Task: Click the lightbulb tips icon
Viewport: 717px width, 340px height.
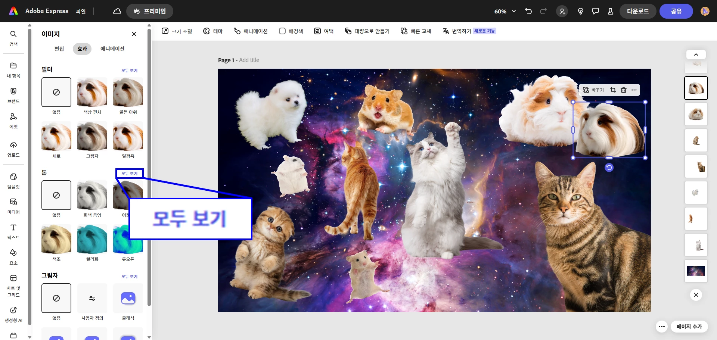Action: coord(581,11)
